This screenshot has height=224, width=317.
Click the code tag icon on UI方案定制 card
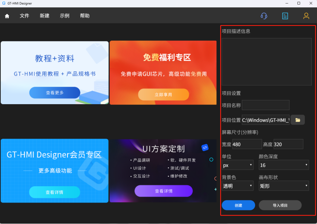(x=205, y=148)
